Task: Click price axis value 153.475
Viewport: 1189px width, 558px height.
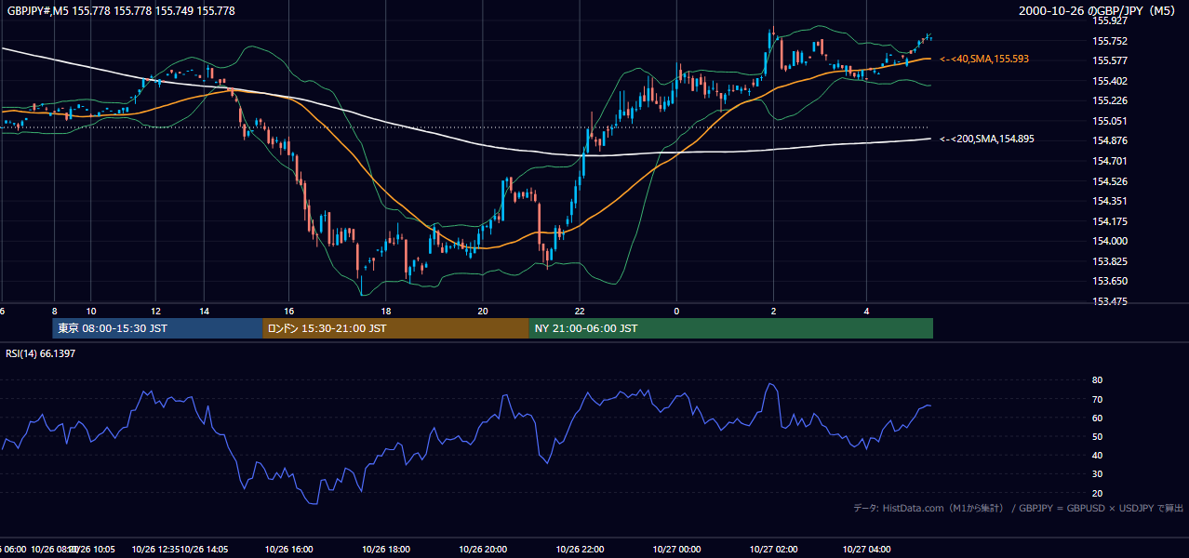Action: 1110,301
